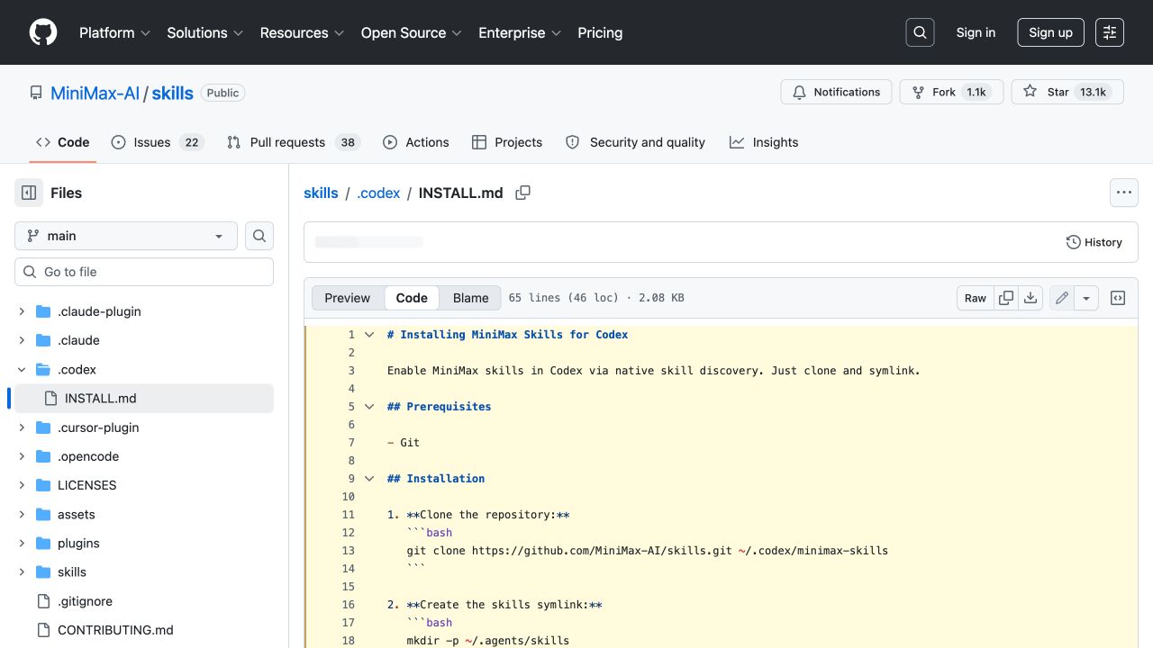Select the Code view toggle
The image size is (1153, 648).
coord(412,298)
